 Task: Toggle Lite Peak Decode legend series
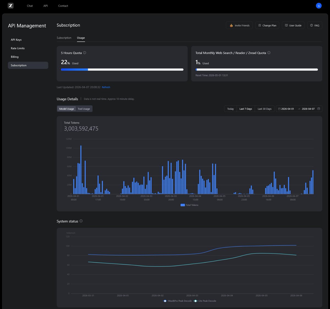coord(205,301)
